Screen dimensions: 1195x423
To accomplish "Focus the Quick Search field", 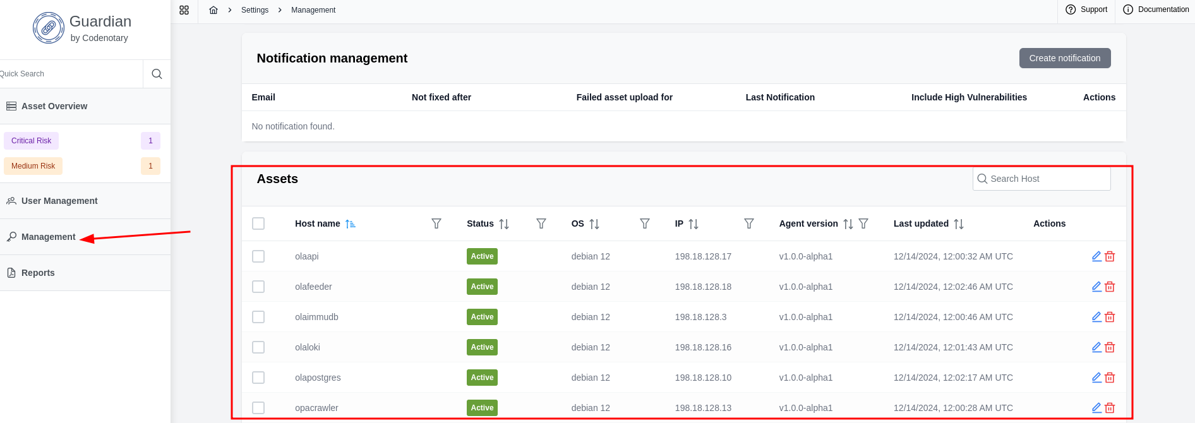I will (71, 74).
